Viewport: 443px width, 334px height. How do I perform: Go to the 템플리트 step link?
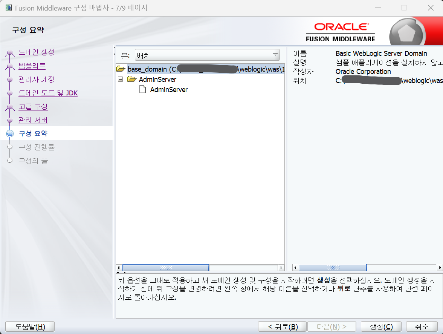click(32, 66)
